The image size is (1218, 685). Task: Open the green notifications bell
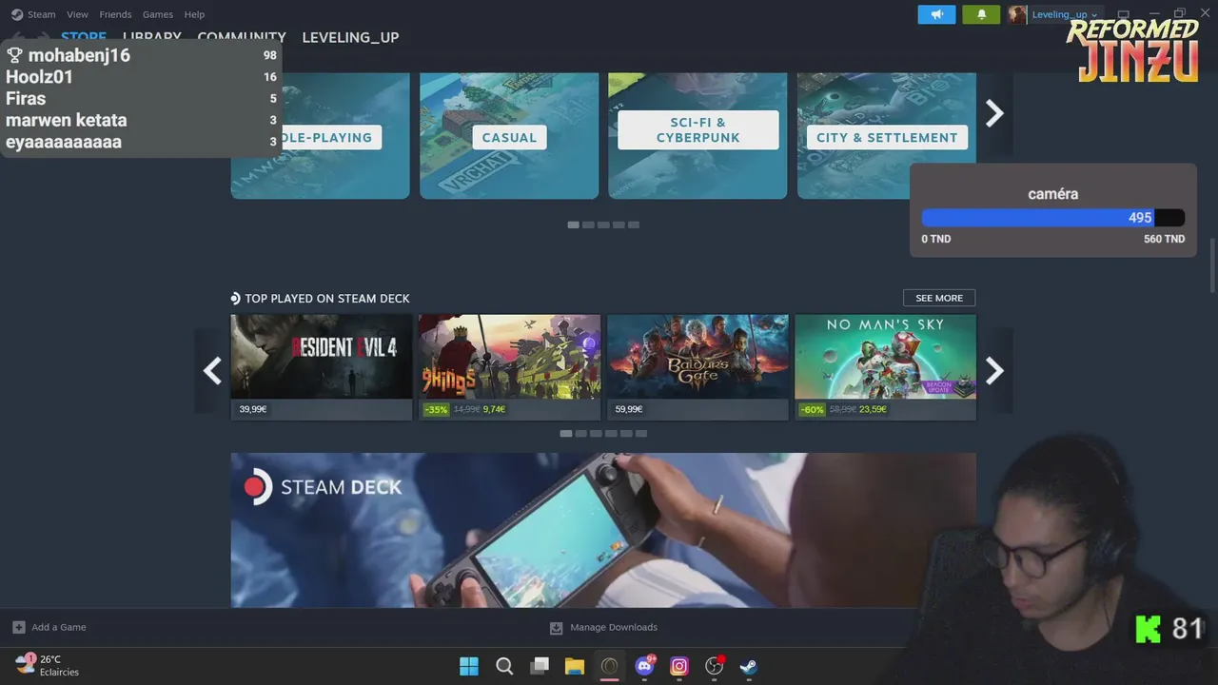(981, 14)
